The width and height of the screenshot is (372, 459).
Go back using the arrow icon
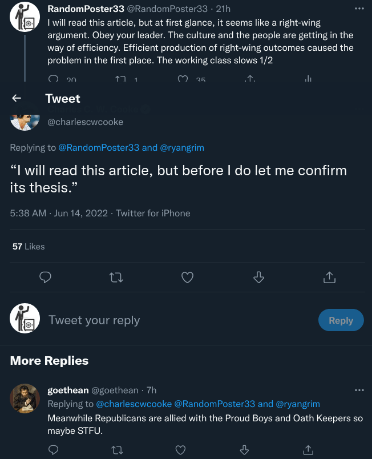17,98
